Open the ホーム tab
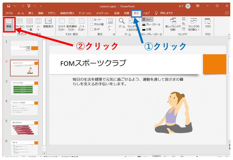 tap(21, 13)
